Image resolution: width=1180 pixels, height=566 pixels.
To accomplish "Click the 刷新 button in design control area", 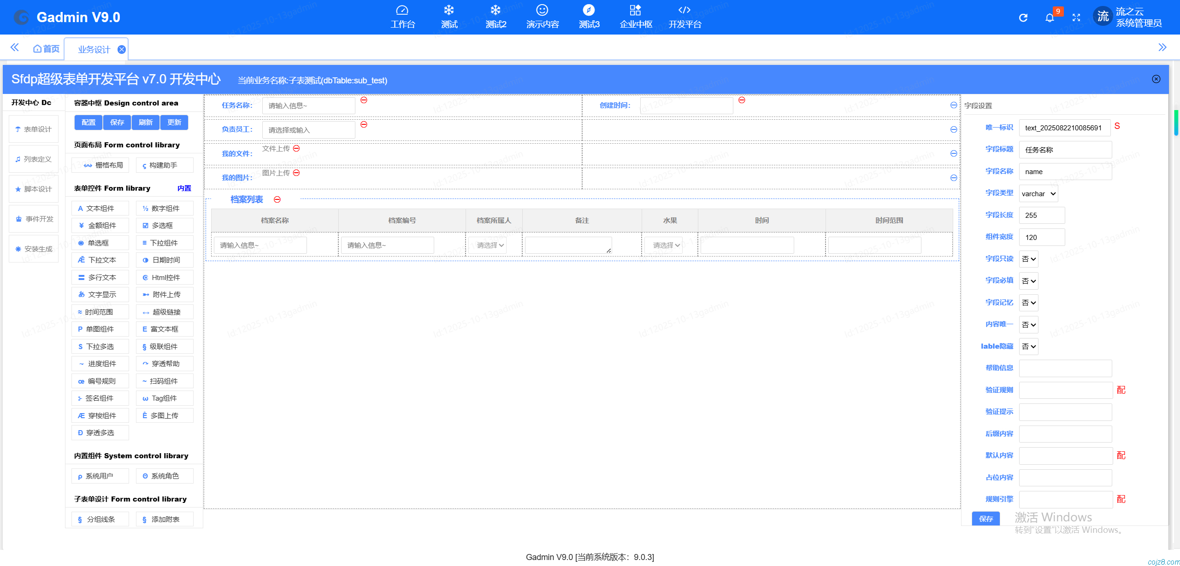I will click(x=145, y=122).
